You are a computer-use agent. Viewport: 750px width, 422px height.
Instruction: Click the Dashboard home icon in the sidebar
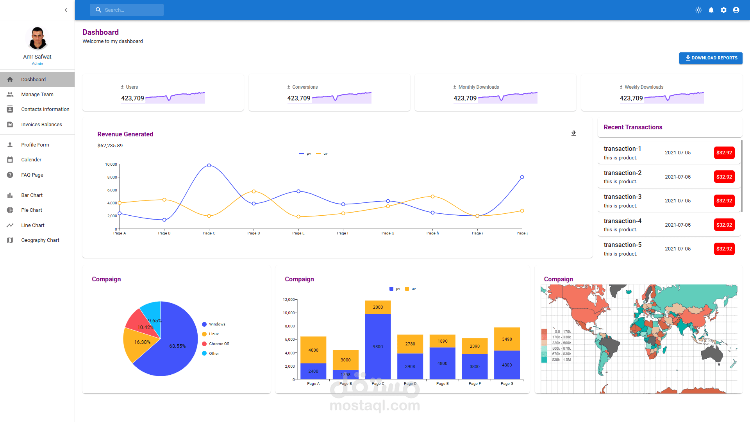pos(10,79)
